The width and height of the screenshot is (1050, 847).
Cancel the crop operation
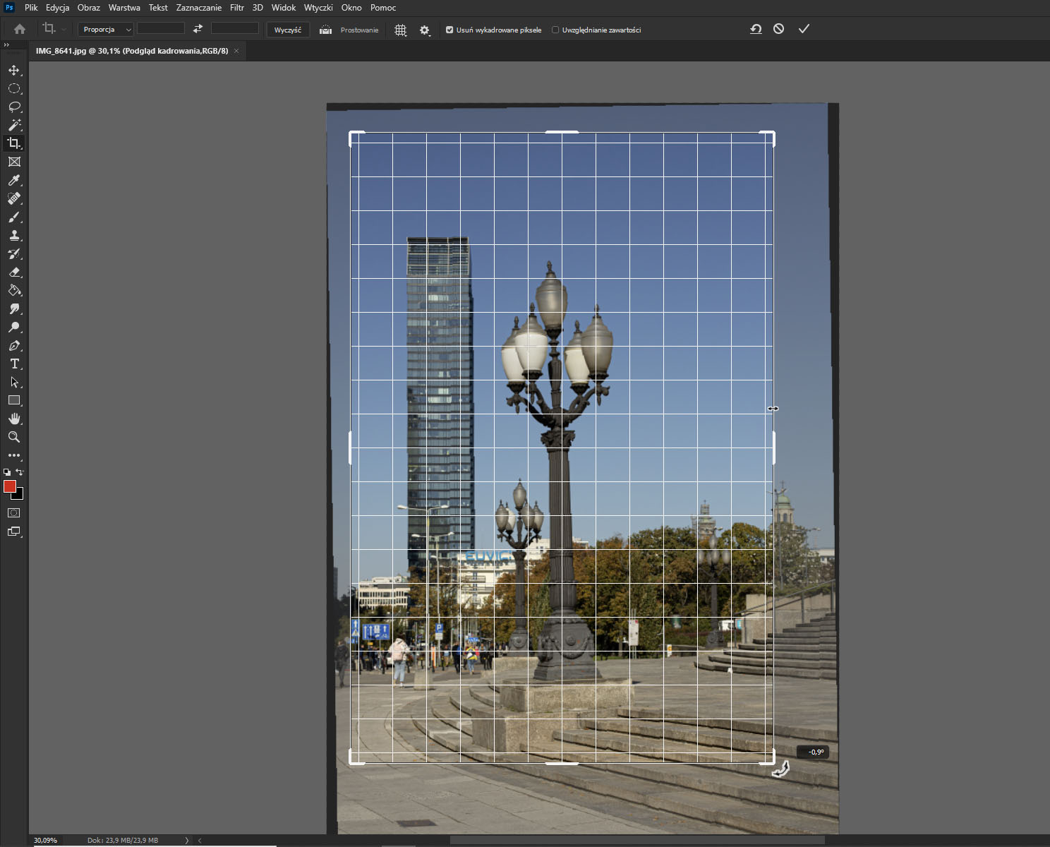pyautogui.click(x=778, y=29)
